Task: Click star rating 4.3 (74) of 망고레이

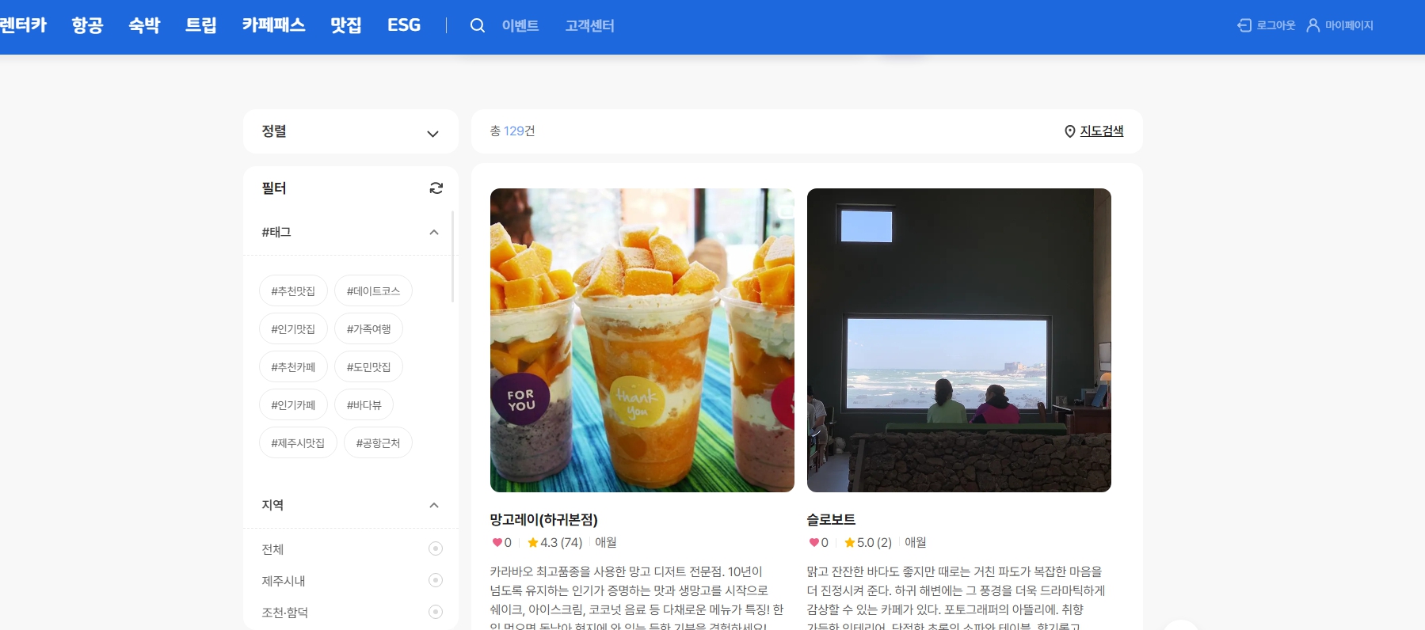Action: (554, 542)
